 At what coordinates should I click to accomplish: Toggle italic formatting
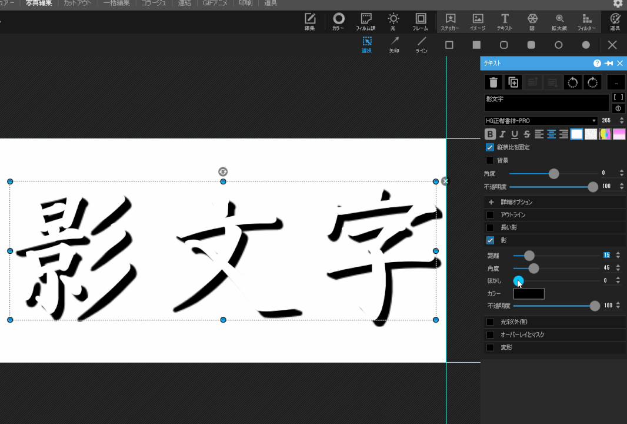coord(503,134)
